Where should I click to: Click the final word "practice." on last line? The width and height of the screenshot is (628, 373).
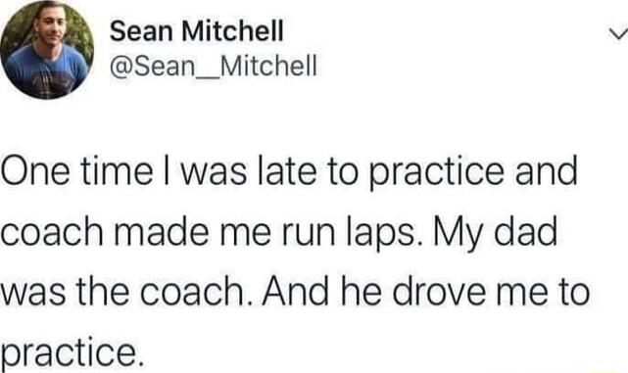pyautogui.click(x=72, y=352)
